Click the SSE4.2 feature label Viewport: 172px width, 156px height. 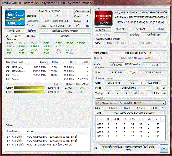(x=35, y=47)
